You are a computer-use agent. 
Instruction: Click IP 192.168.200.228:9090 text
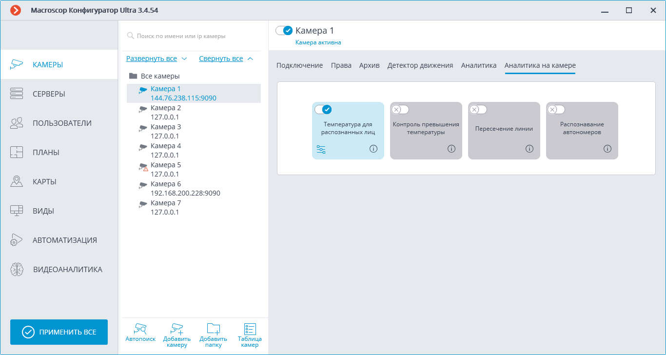click(x=185, y=193)
